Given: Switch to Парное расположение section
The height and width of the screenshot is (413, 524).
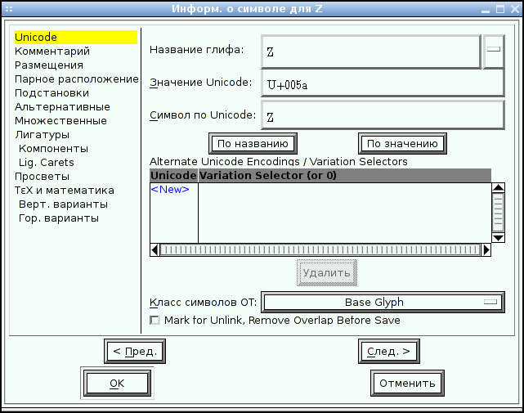Looking at the screenshot, I should 77,79.
